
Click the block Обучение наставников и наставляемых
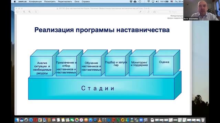click(91, 66)
